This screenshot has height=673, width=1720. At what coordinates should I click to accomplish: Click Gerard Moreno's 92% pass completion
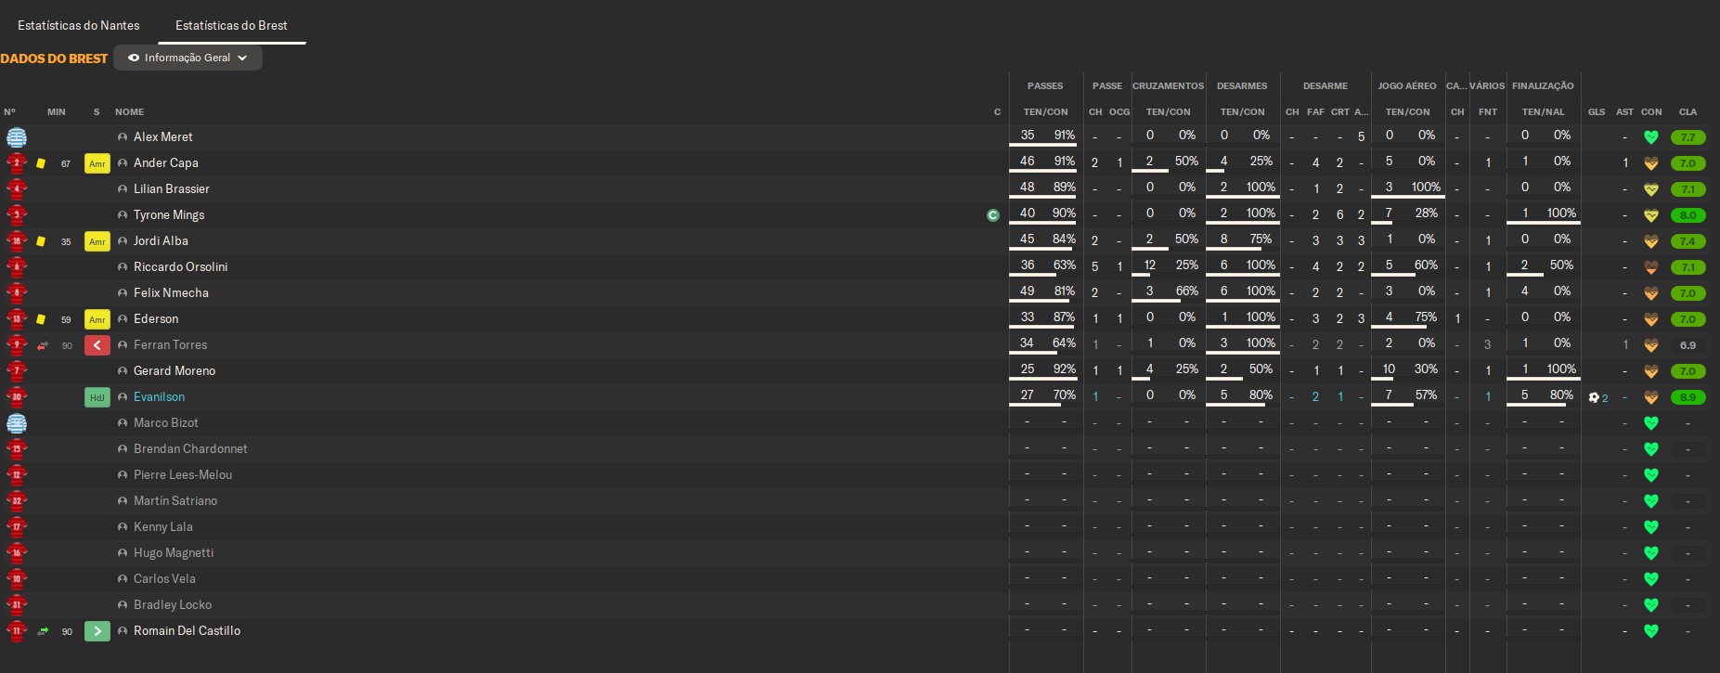(x=1064, y=369)
